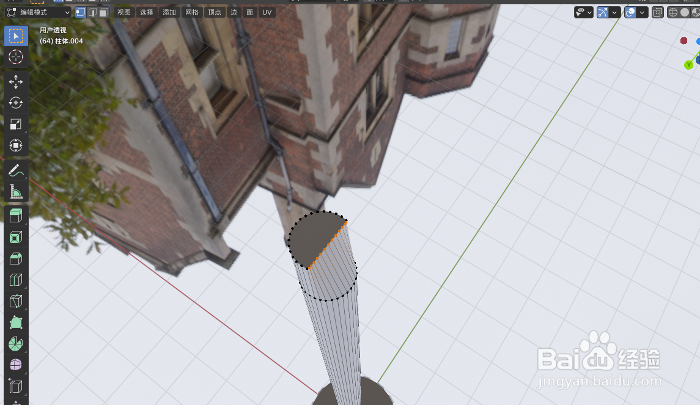Viewport: 700px width, 405px height.
Task: Select the 3D Cursor tool
Action: [16, 57]
